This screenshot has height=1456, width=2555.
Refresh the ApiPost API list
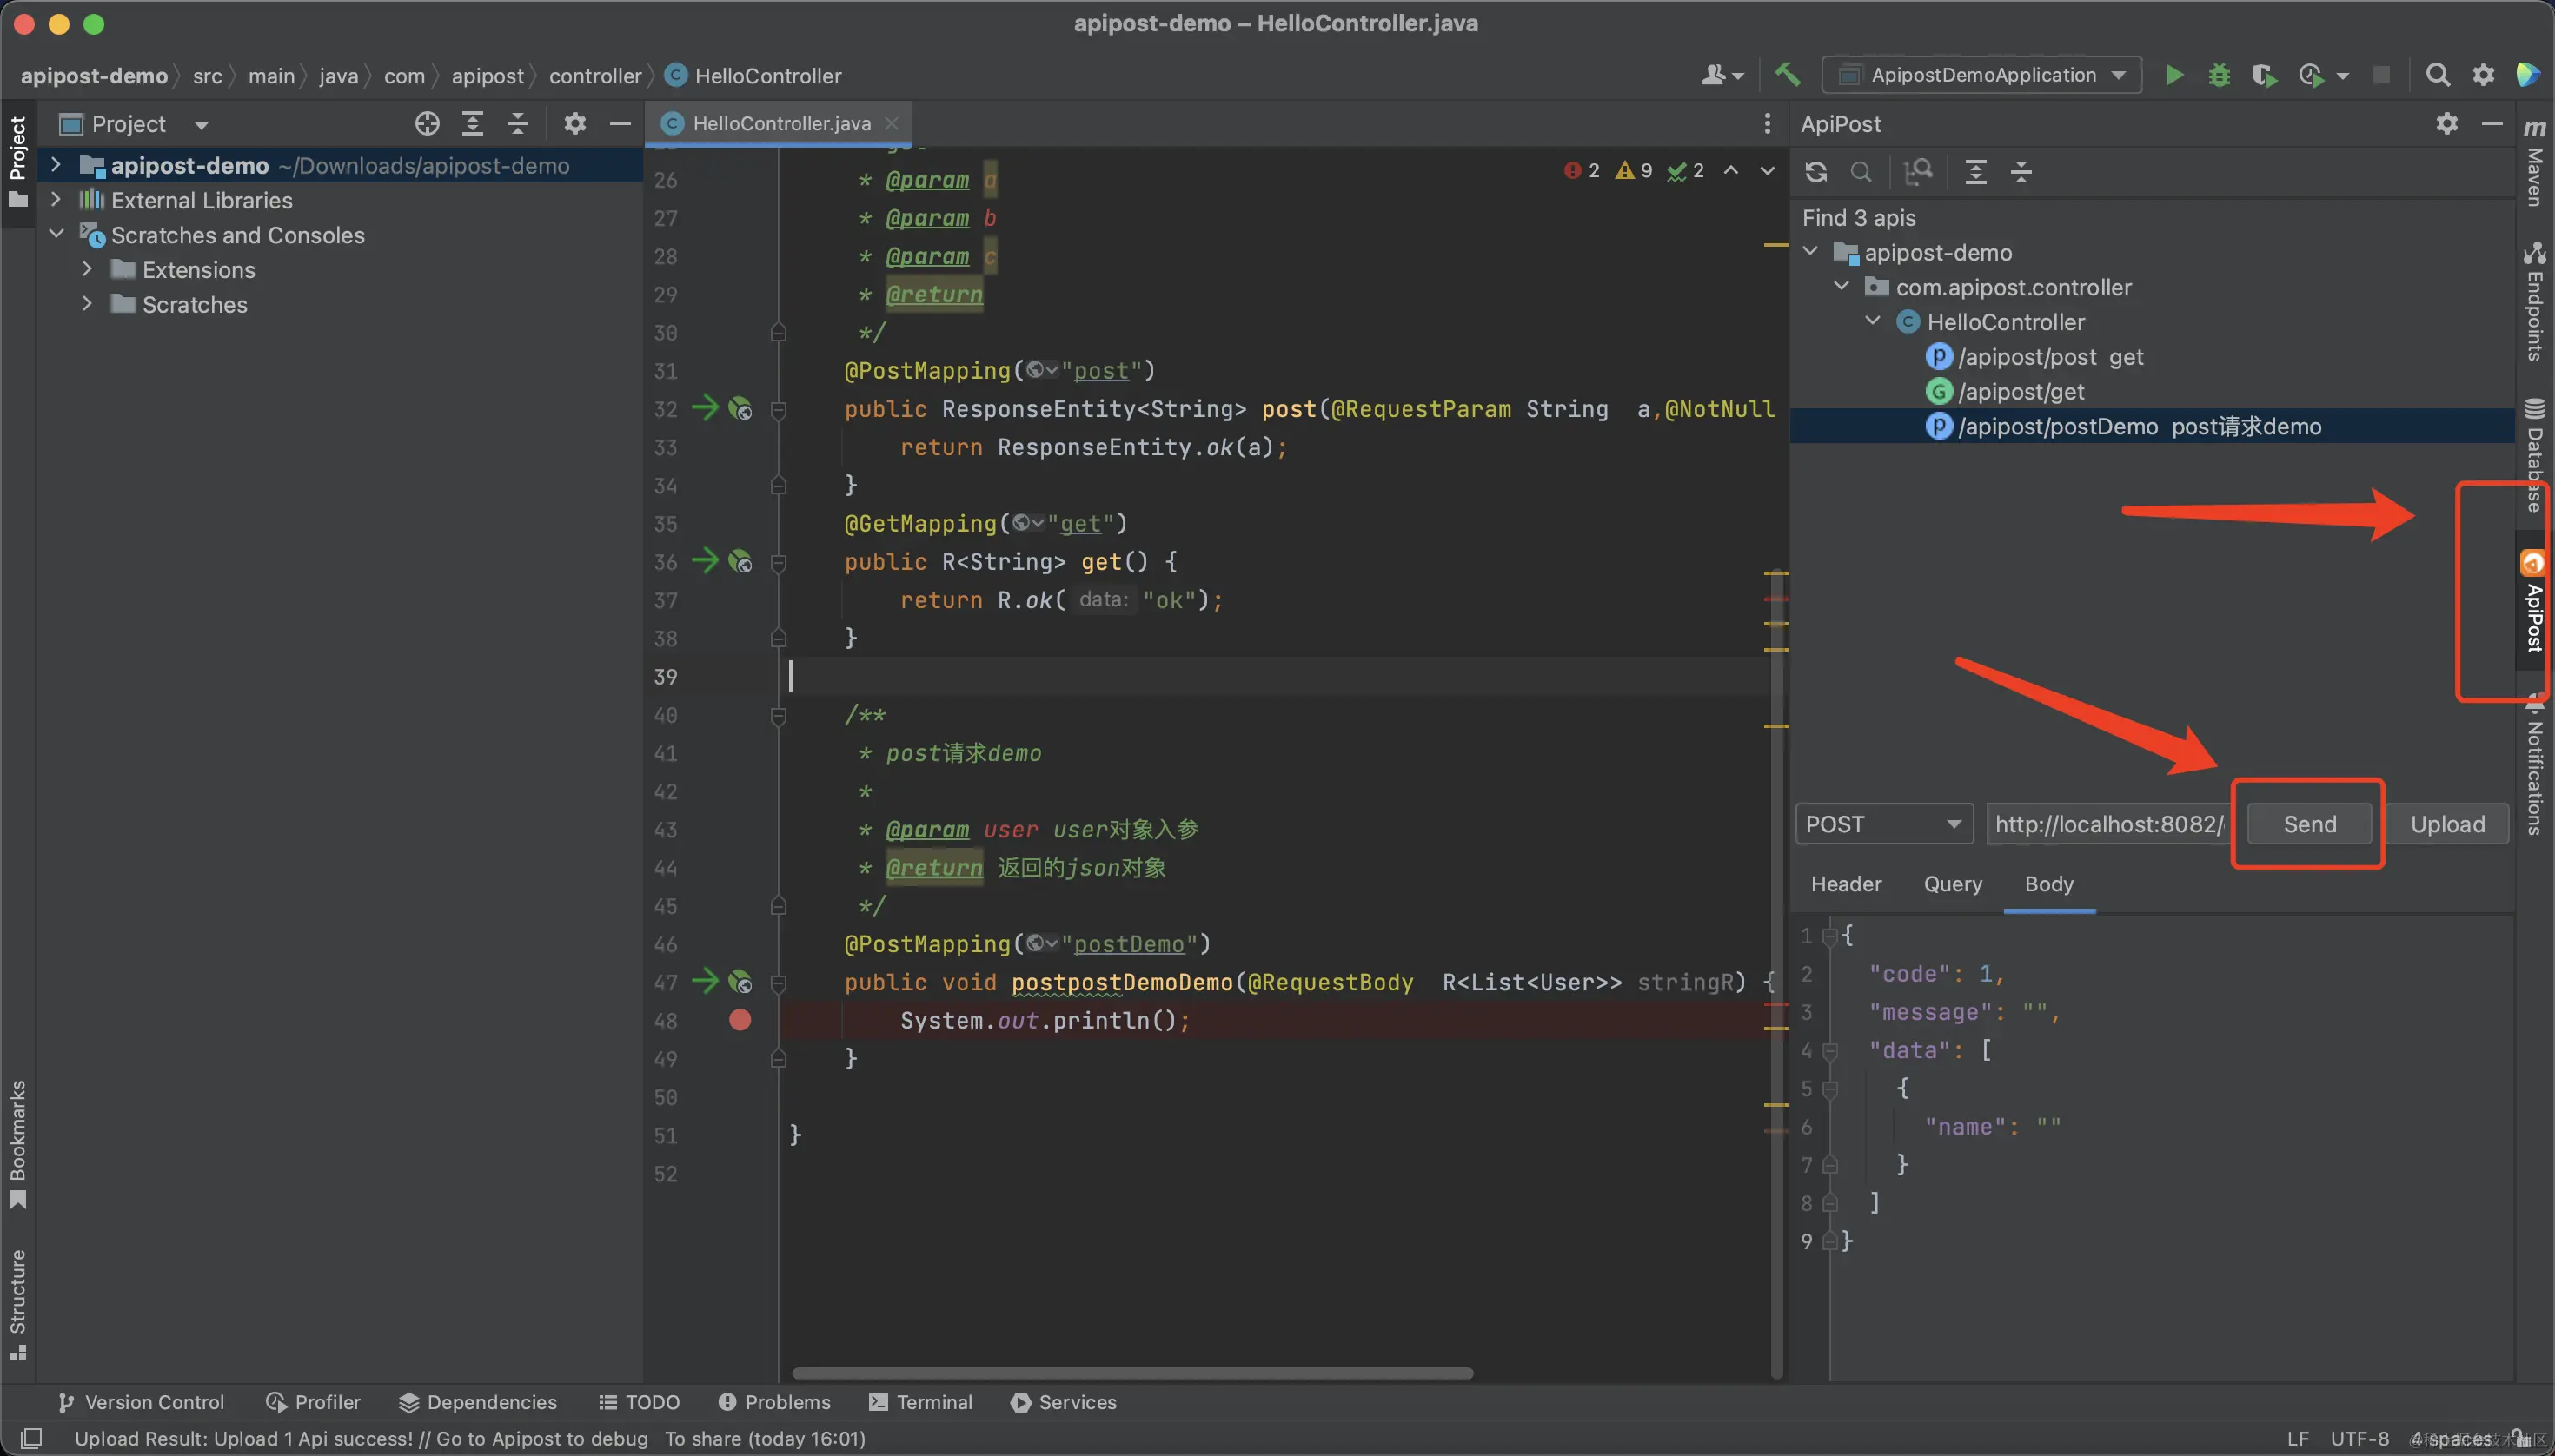[1815, 172]
